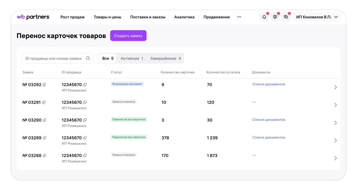Copy seller ID in row 03290
The height and width of the screenshot is (190, 357).
[x=85, y=120]
